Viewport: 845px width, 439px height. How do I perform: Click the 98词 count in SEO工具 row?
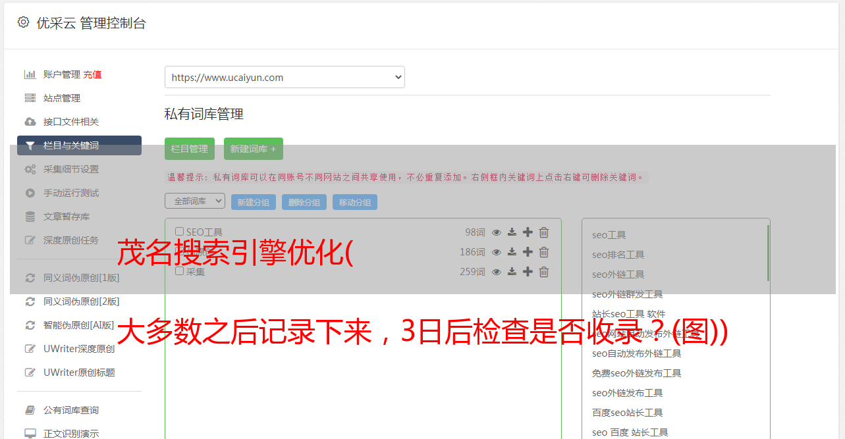[475, 232]
